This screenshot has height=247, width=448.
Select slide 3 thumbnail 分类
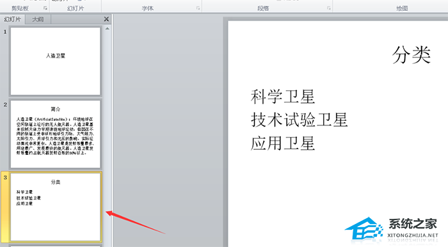coord(56,207)
